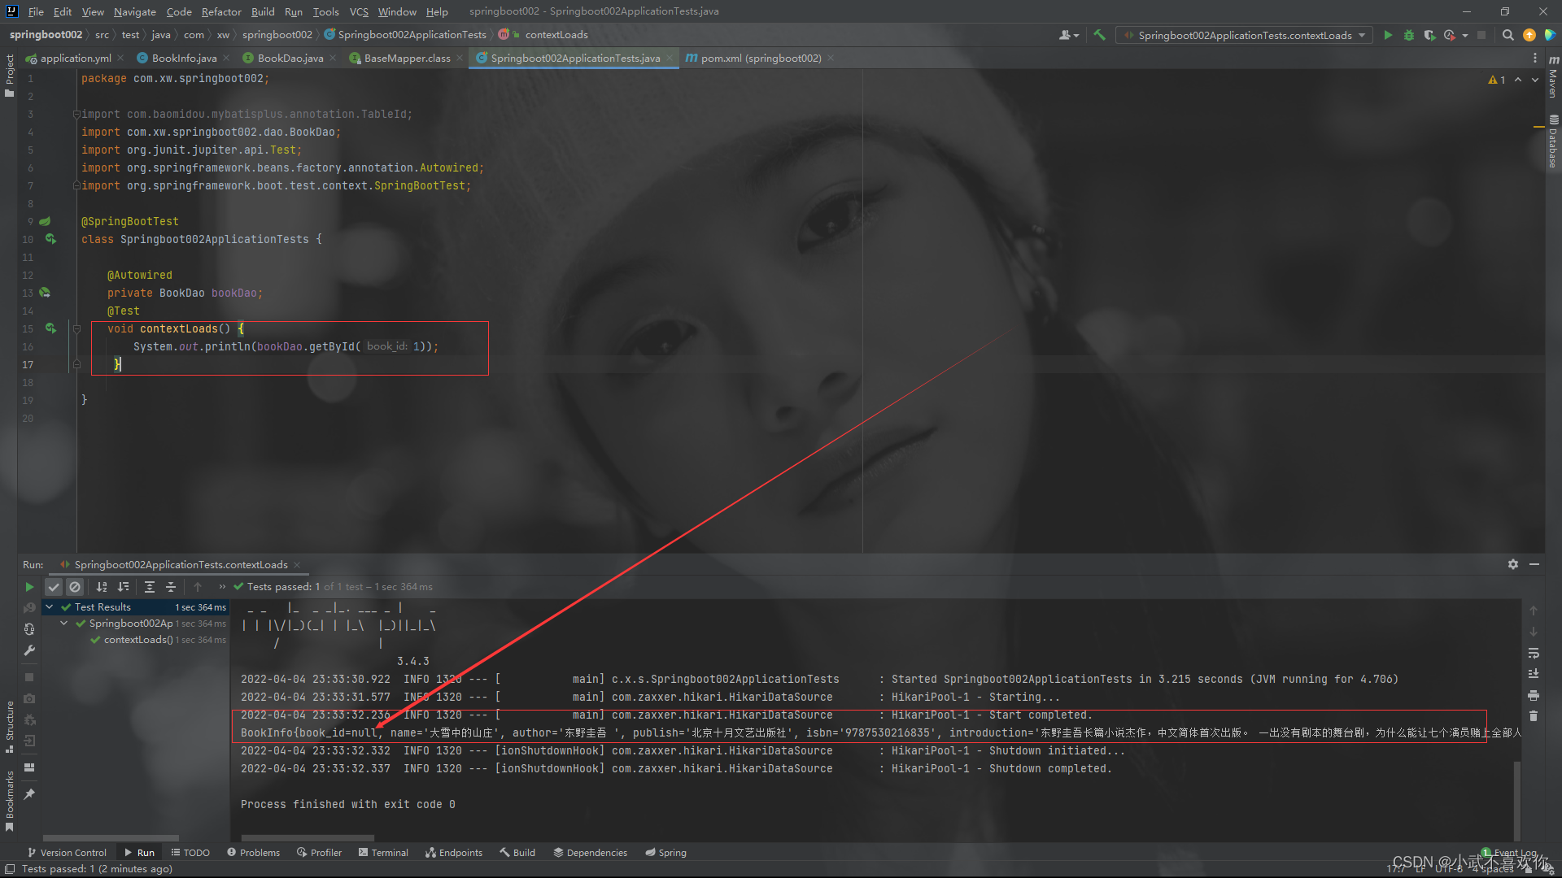
Task: Run contextLoads using the green Run toolbar icon
Action: click(x=1387, y=35)
